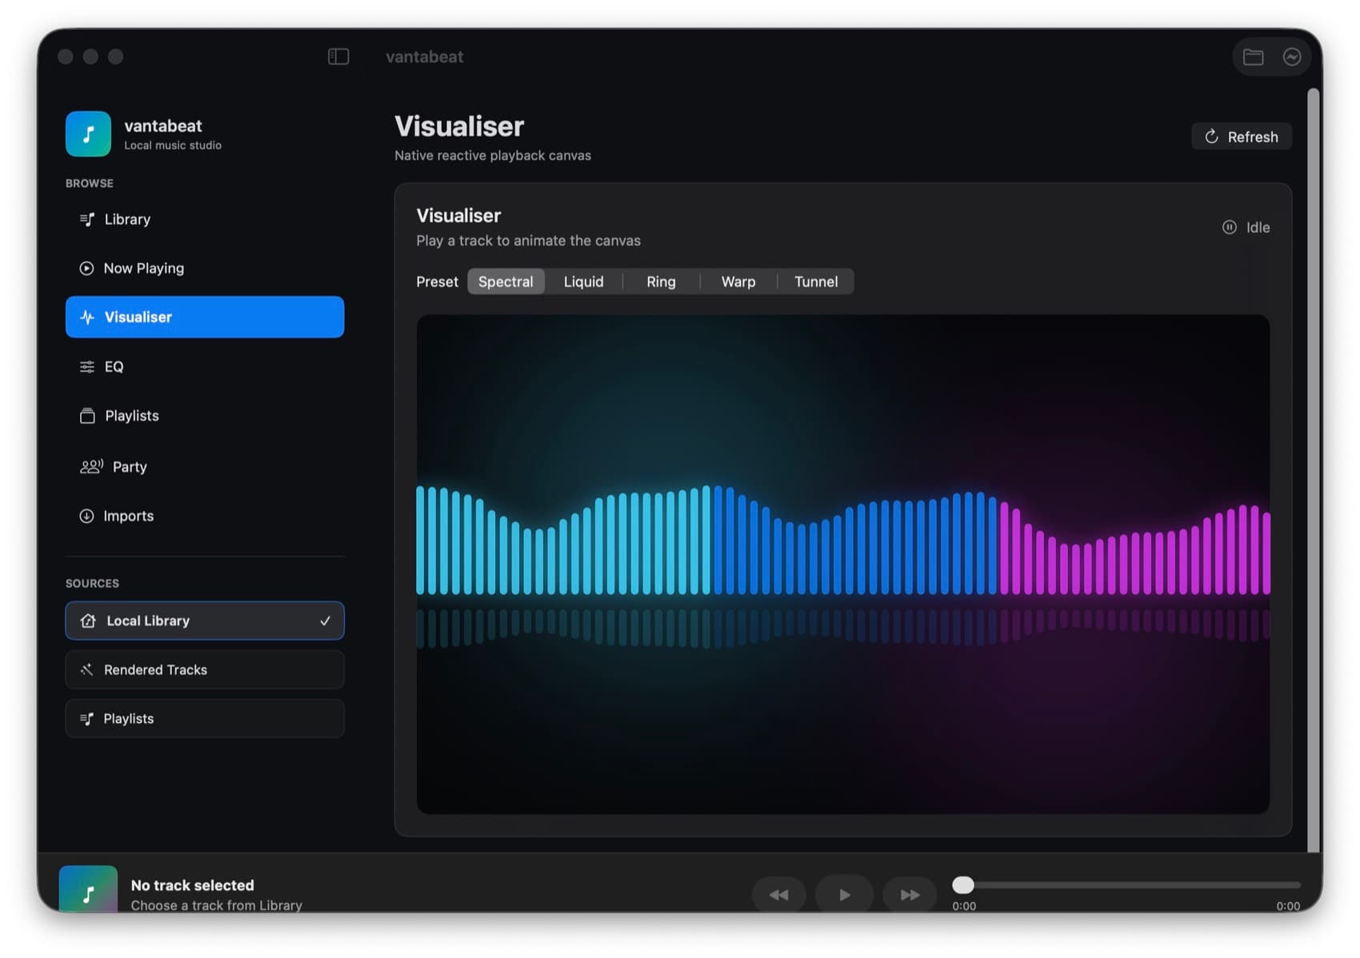Screen dimensions: 1360x958
Task: Click the spectral visualiser canvas
Action: tap(842, 565)
